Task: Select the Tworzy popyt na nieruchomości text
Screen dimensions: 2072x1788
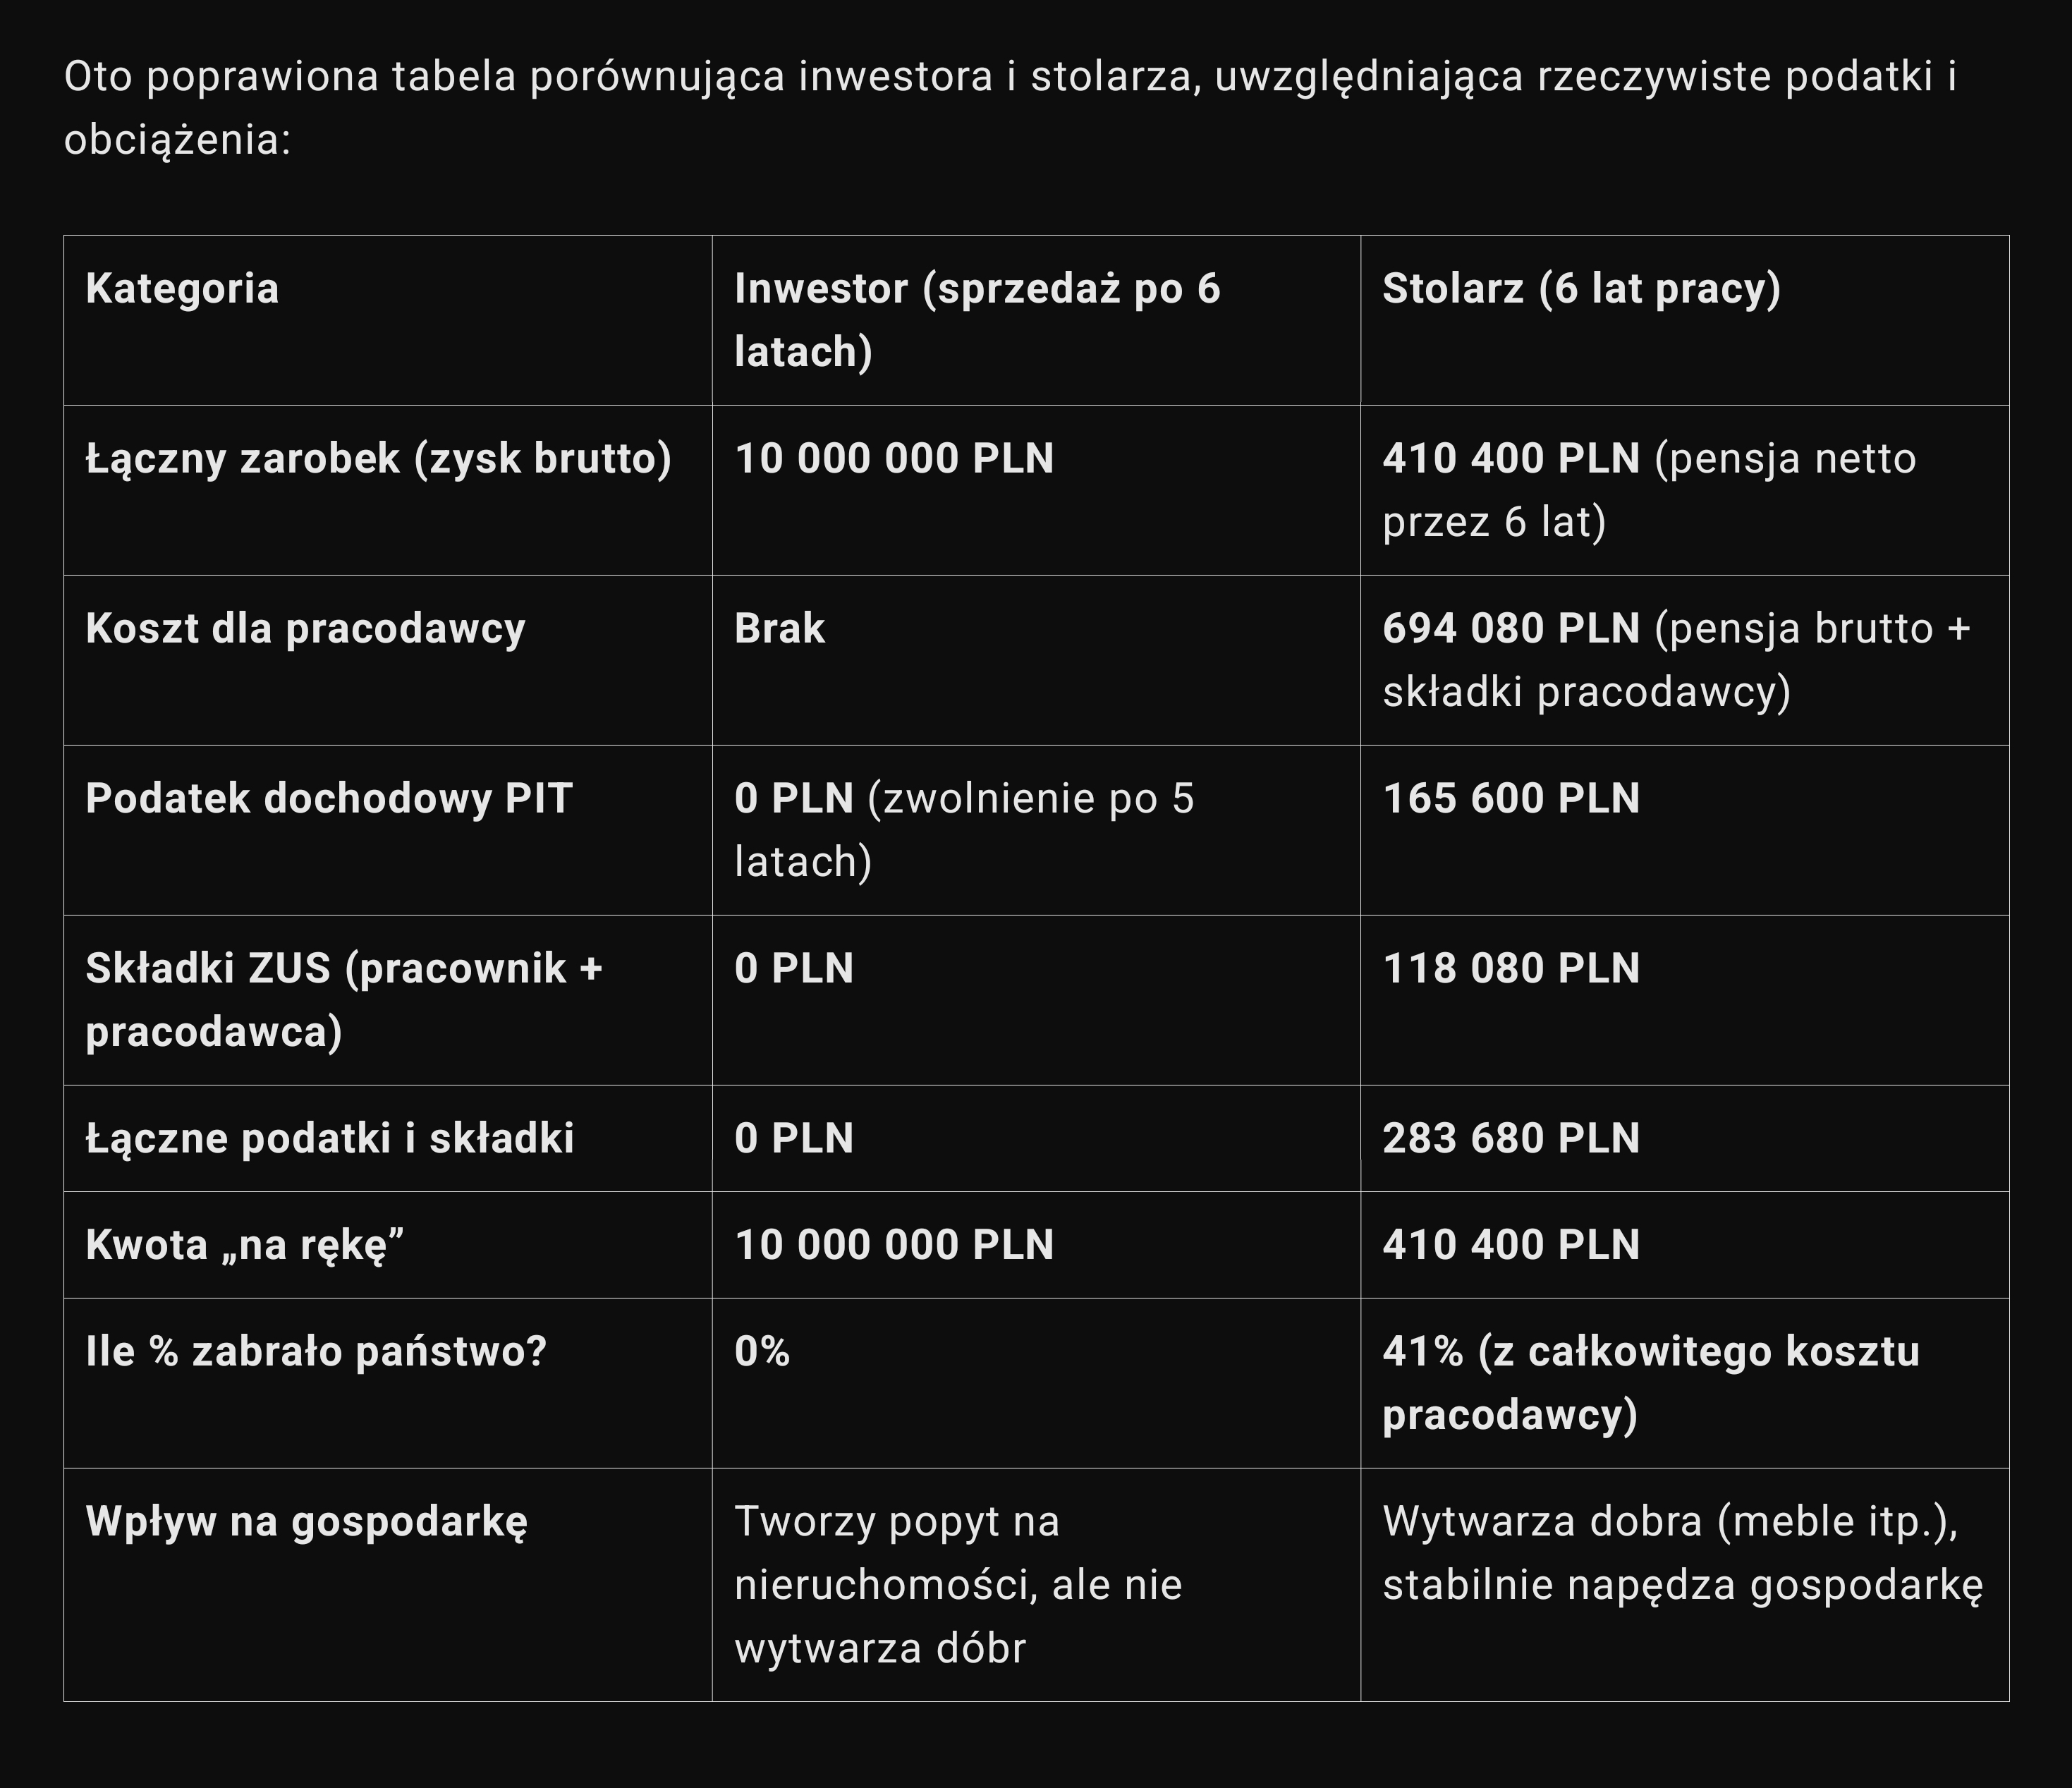Action: [x=957, y=1584]
